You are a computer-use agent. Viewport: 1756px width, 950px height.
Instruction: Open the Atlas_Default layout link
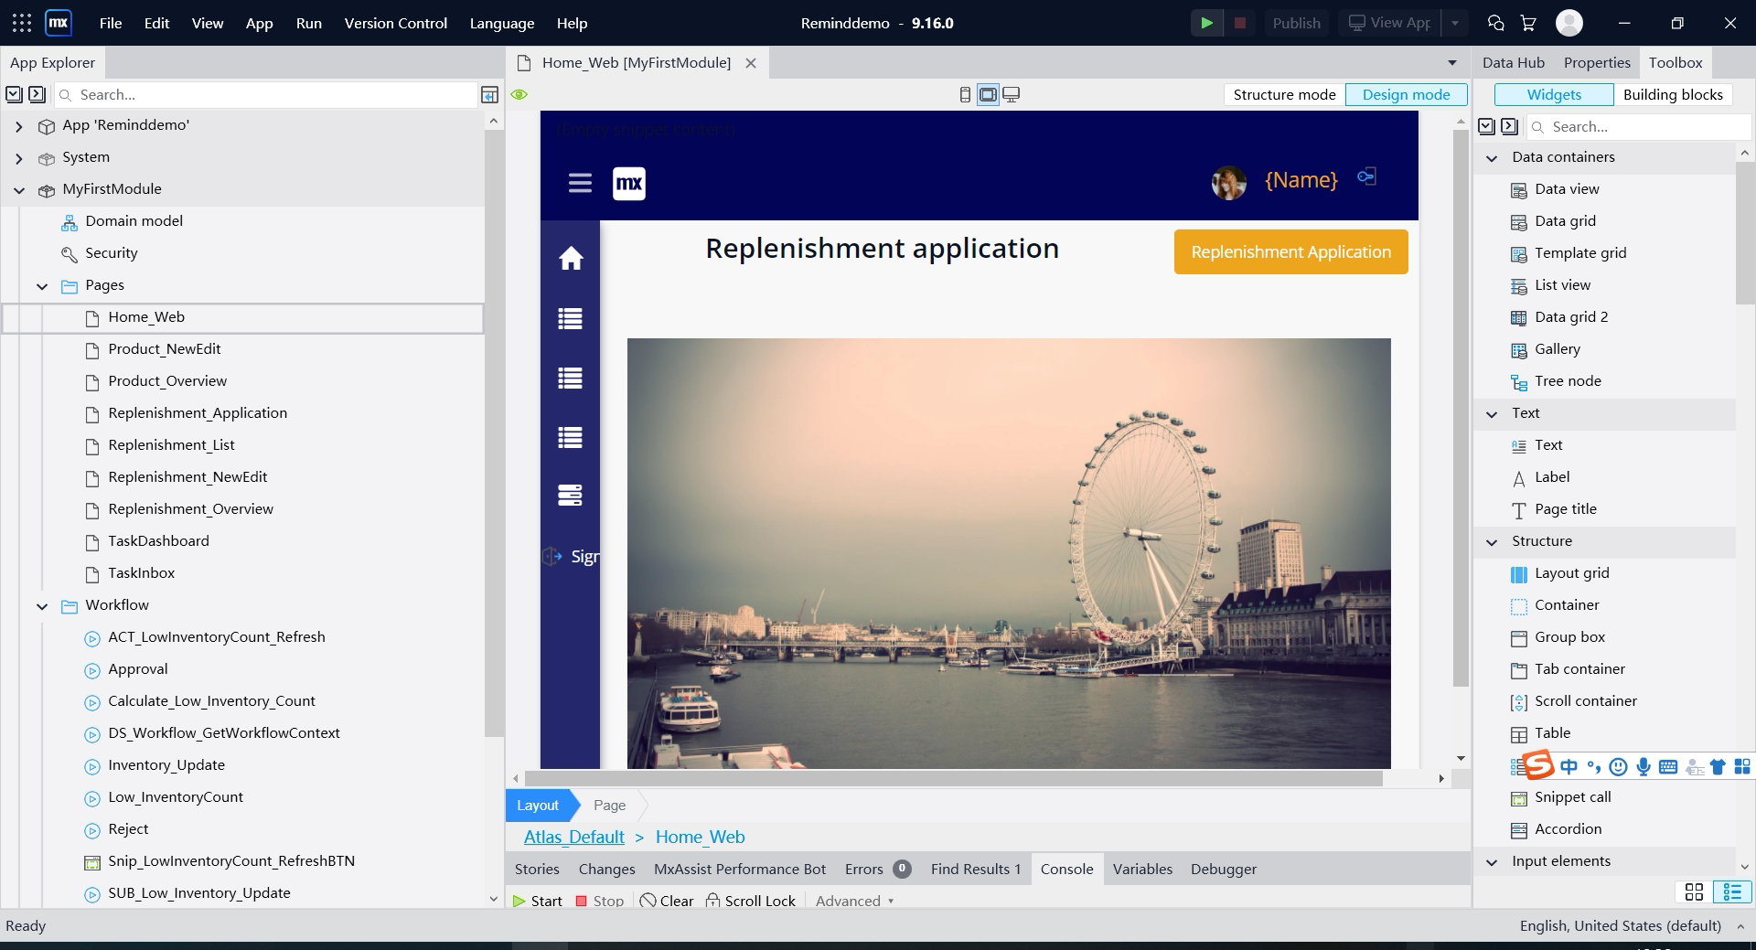pos(573,837)
